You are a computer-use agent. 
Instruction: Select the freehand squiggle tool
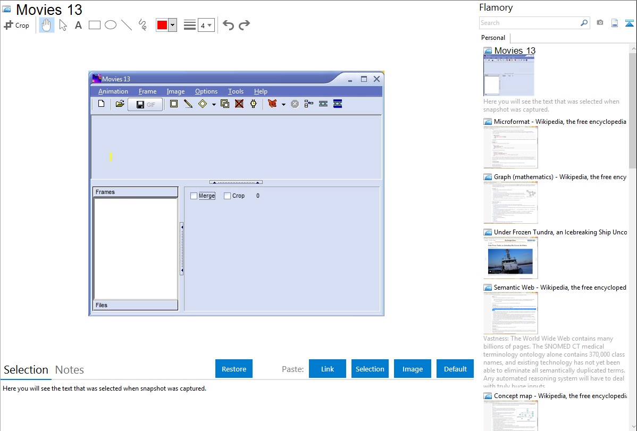point(143,25)
